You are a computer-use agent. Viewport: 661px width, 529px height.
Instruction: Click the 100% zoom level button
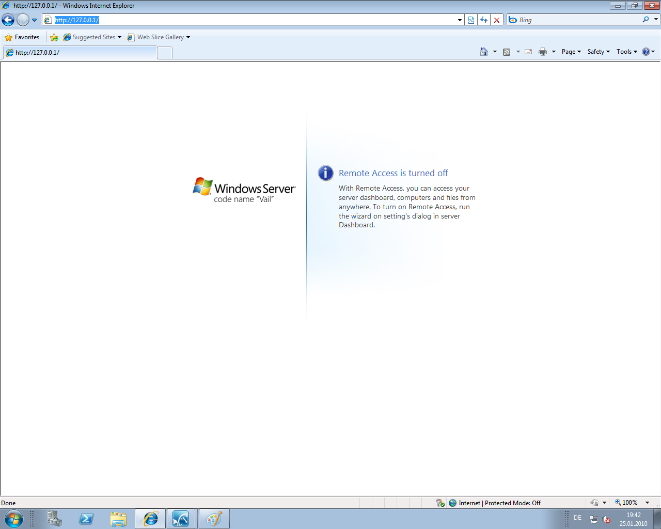(626, 503)
